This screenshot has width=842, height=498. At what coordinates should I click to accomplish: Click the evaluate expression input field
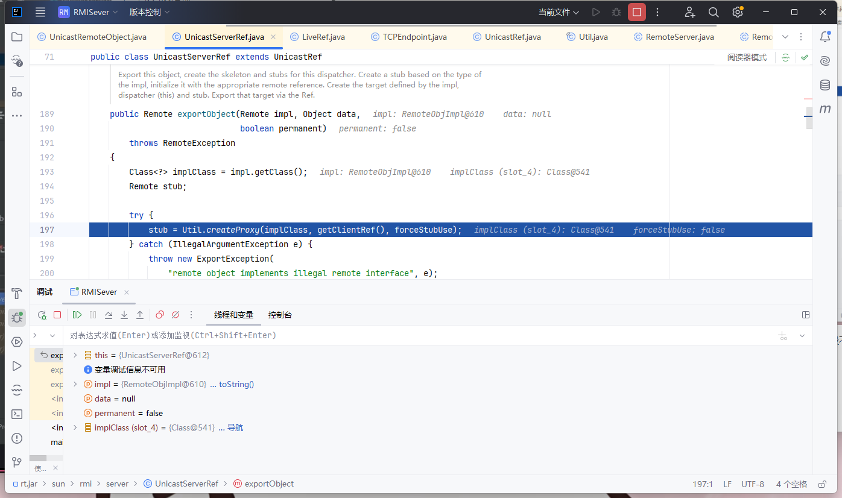pyautogui.click(x=362, y=335)
